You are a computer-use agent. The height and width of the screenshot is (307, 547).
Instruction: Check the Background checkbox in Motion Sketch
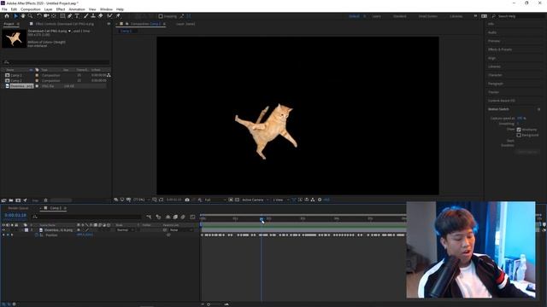click(x=519, y=135)
